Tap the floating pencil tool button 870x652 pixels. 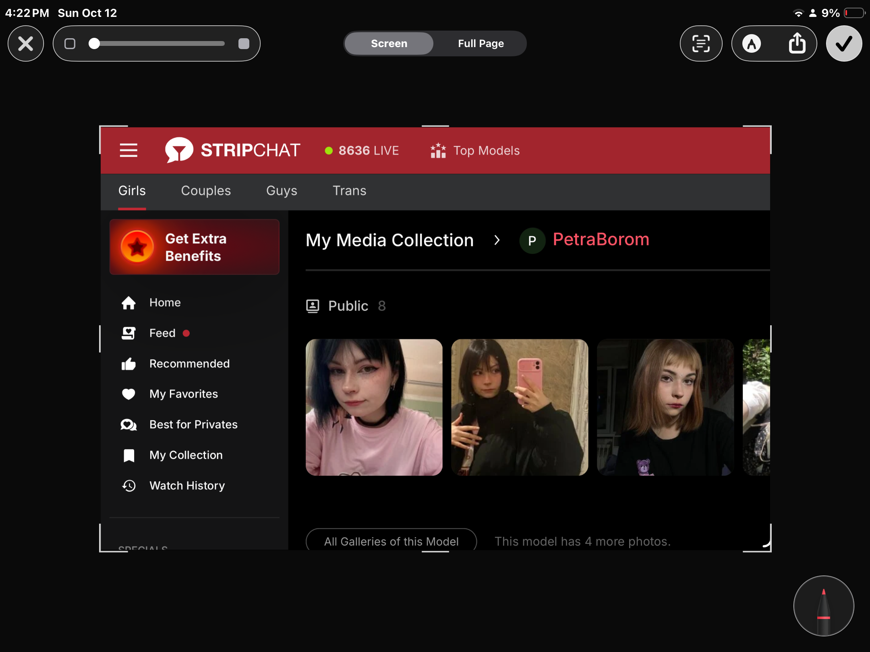click(x=823, y=606)
